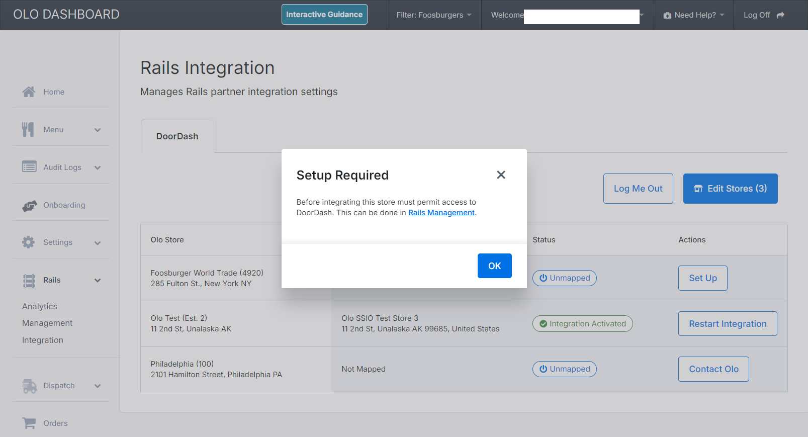Click the Home house icon in sidebar
The width and height of the screenshot is (808, 437).
coord(29,92)
